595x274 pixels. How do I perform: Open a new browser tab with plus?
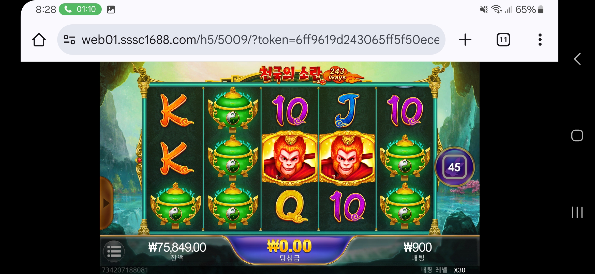pyautogui.click(x=465, y=40)
